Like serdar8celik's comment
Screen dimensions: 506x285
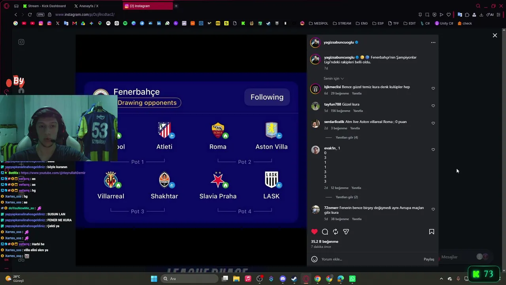click(433, 123)
